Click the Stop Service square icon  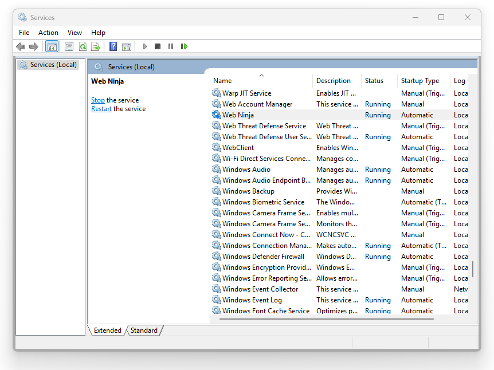[x=158, y=46]
